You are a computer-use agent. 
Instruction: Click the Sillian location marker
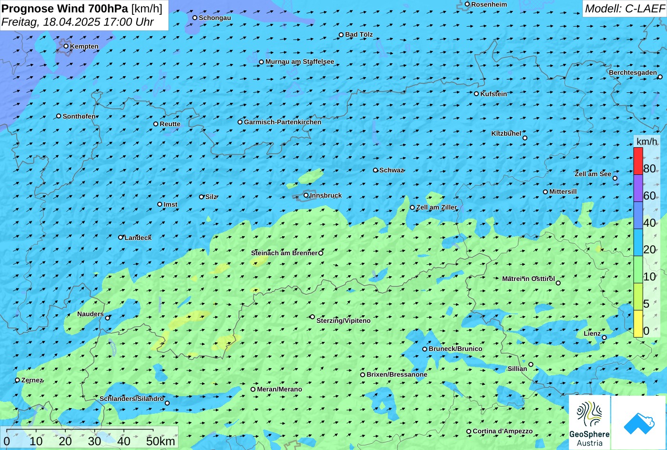(x=531, y=365)
